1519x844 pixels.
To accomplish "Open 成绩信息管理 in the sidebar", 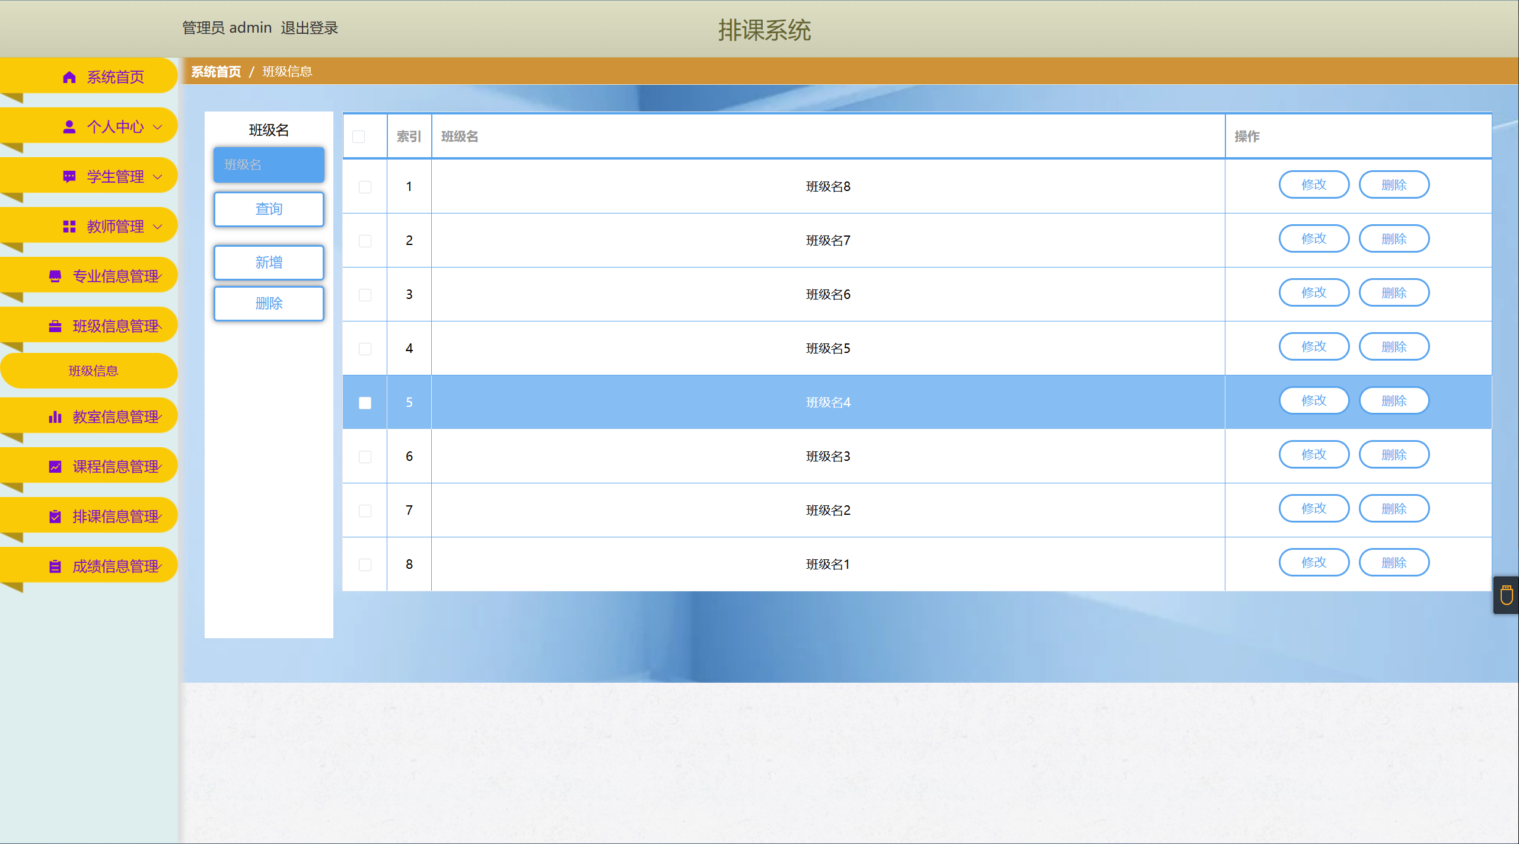I will 116,566.
